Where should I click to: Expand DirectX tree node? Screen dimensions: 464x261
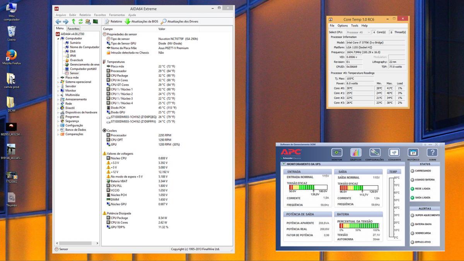tap(58, 108)
